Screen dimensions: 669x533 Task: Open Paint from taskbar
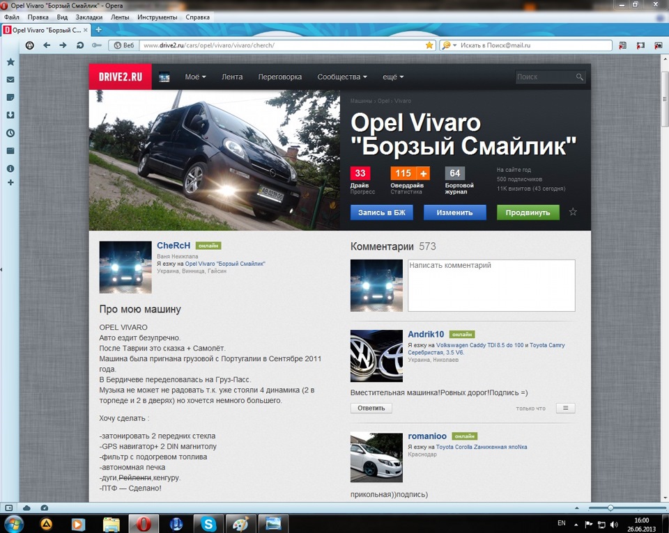(x=240, y=524)
